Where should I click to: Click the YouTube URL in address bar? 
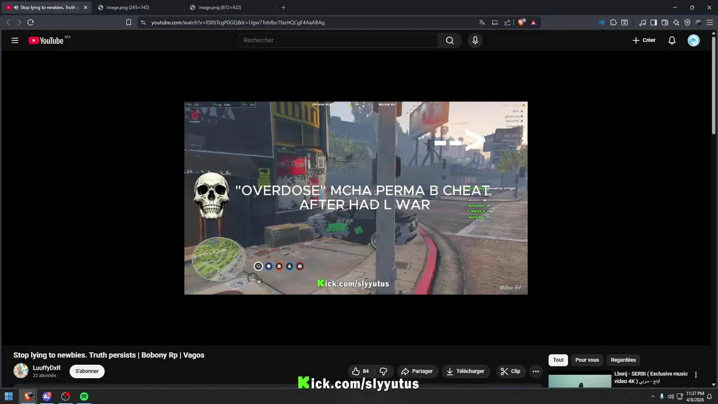tap(238, 22)
